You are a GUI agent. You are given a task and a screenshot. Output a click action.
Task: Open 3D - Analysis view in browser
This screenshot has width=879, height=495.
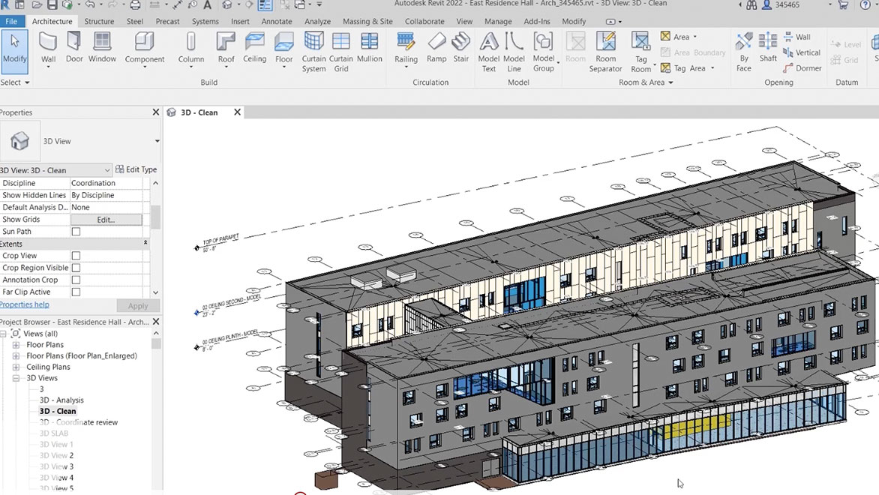click(61, 400)
